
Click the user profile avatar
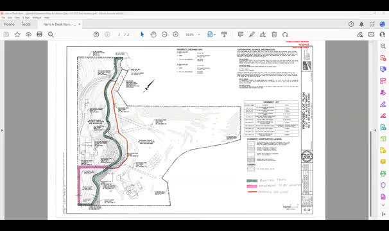pyautogui.click(x=383, y=24)
